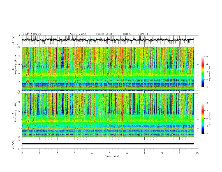The width and height of the screenshot is (222, 172).
Task: Click the ch.2 color bar log(PSD) label
Action: 210,119
